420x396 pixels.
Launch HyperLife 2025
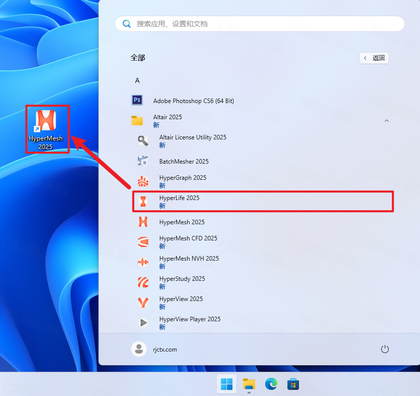point(179,202)
